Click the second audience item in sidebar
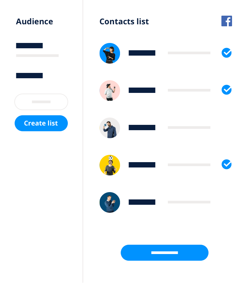 pyautogui.click(x=29, y=76)
